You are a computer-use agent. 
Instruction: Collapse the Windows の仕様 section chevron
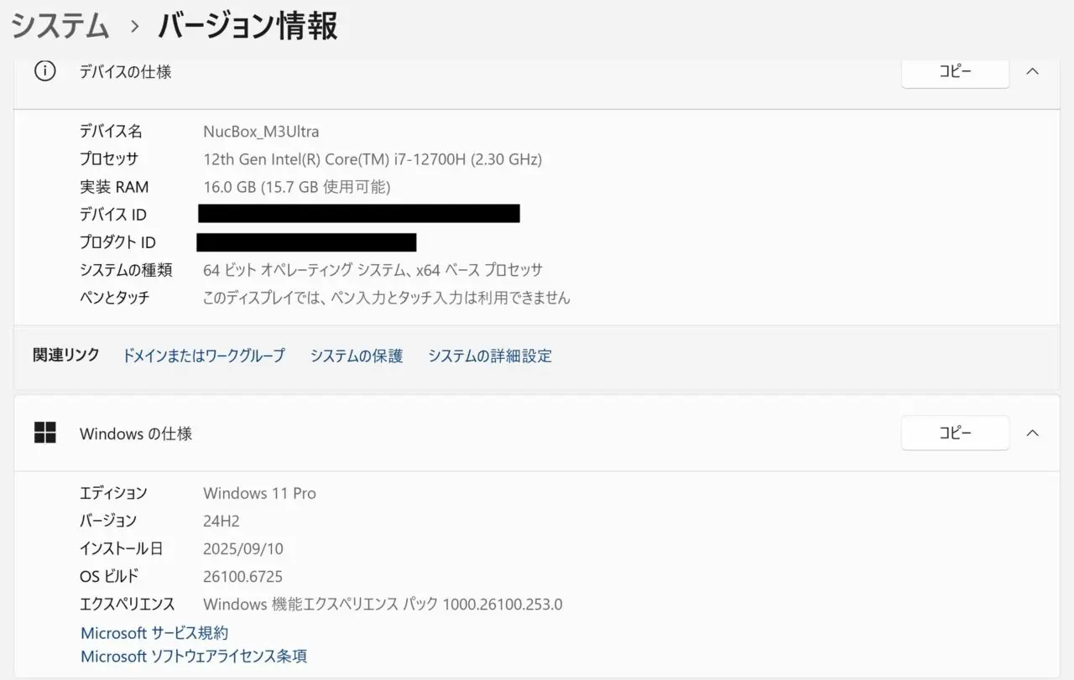click(1033, 433)
